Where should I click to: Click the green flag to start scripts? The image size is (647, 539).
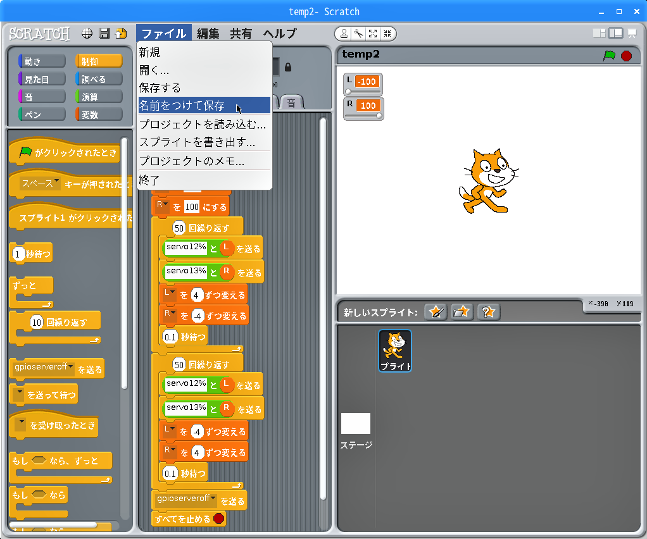click(x=609, y=56)
